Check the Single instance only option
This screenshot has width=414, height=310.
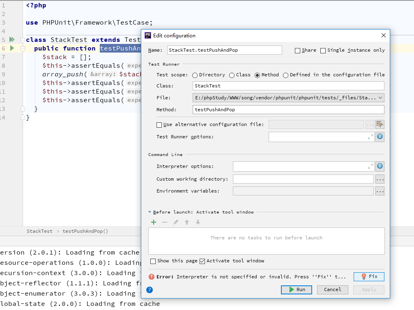pyautogui.click(x=323, y=51)
